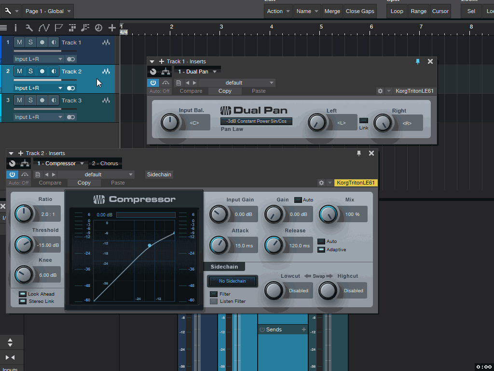The width and height of the screenshot is (494, 371).
Task: Click the Compressor Ratio knob
Action: click(24, 214)
